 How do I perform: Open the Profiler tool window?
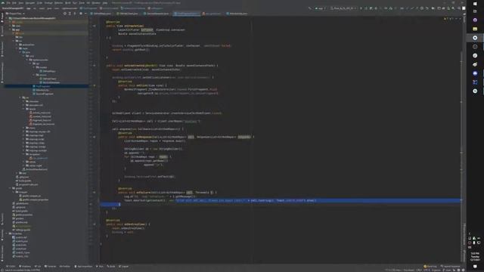65,267
